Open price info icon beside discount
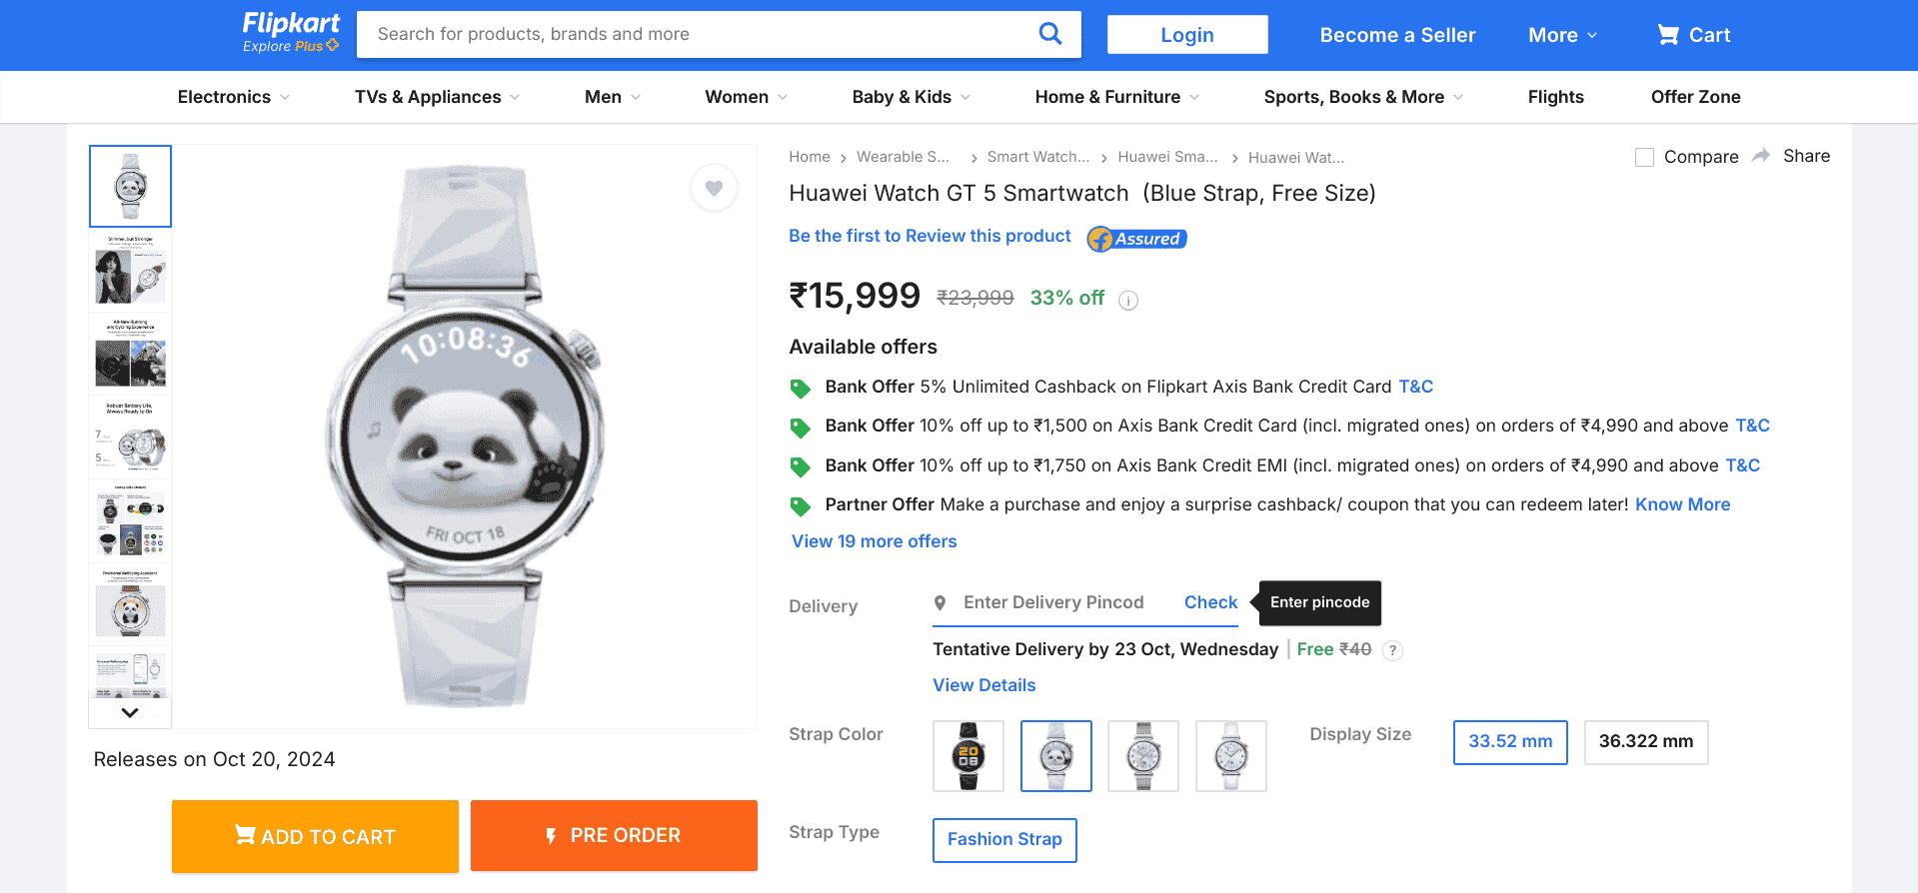Viewport: 1918px width, 893px height. pos(1128,300)
